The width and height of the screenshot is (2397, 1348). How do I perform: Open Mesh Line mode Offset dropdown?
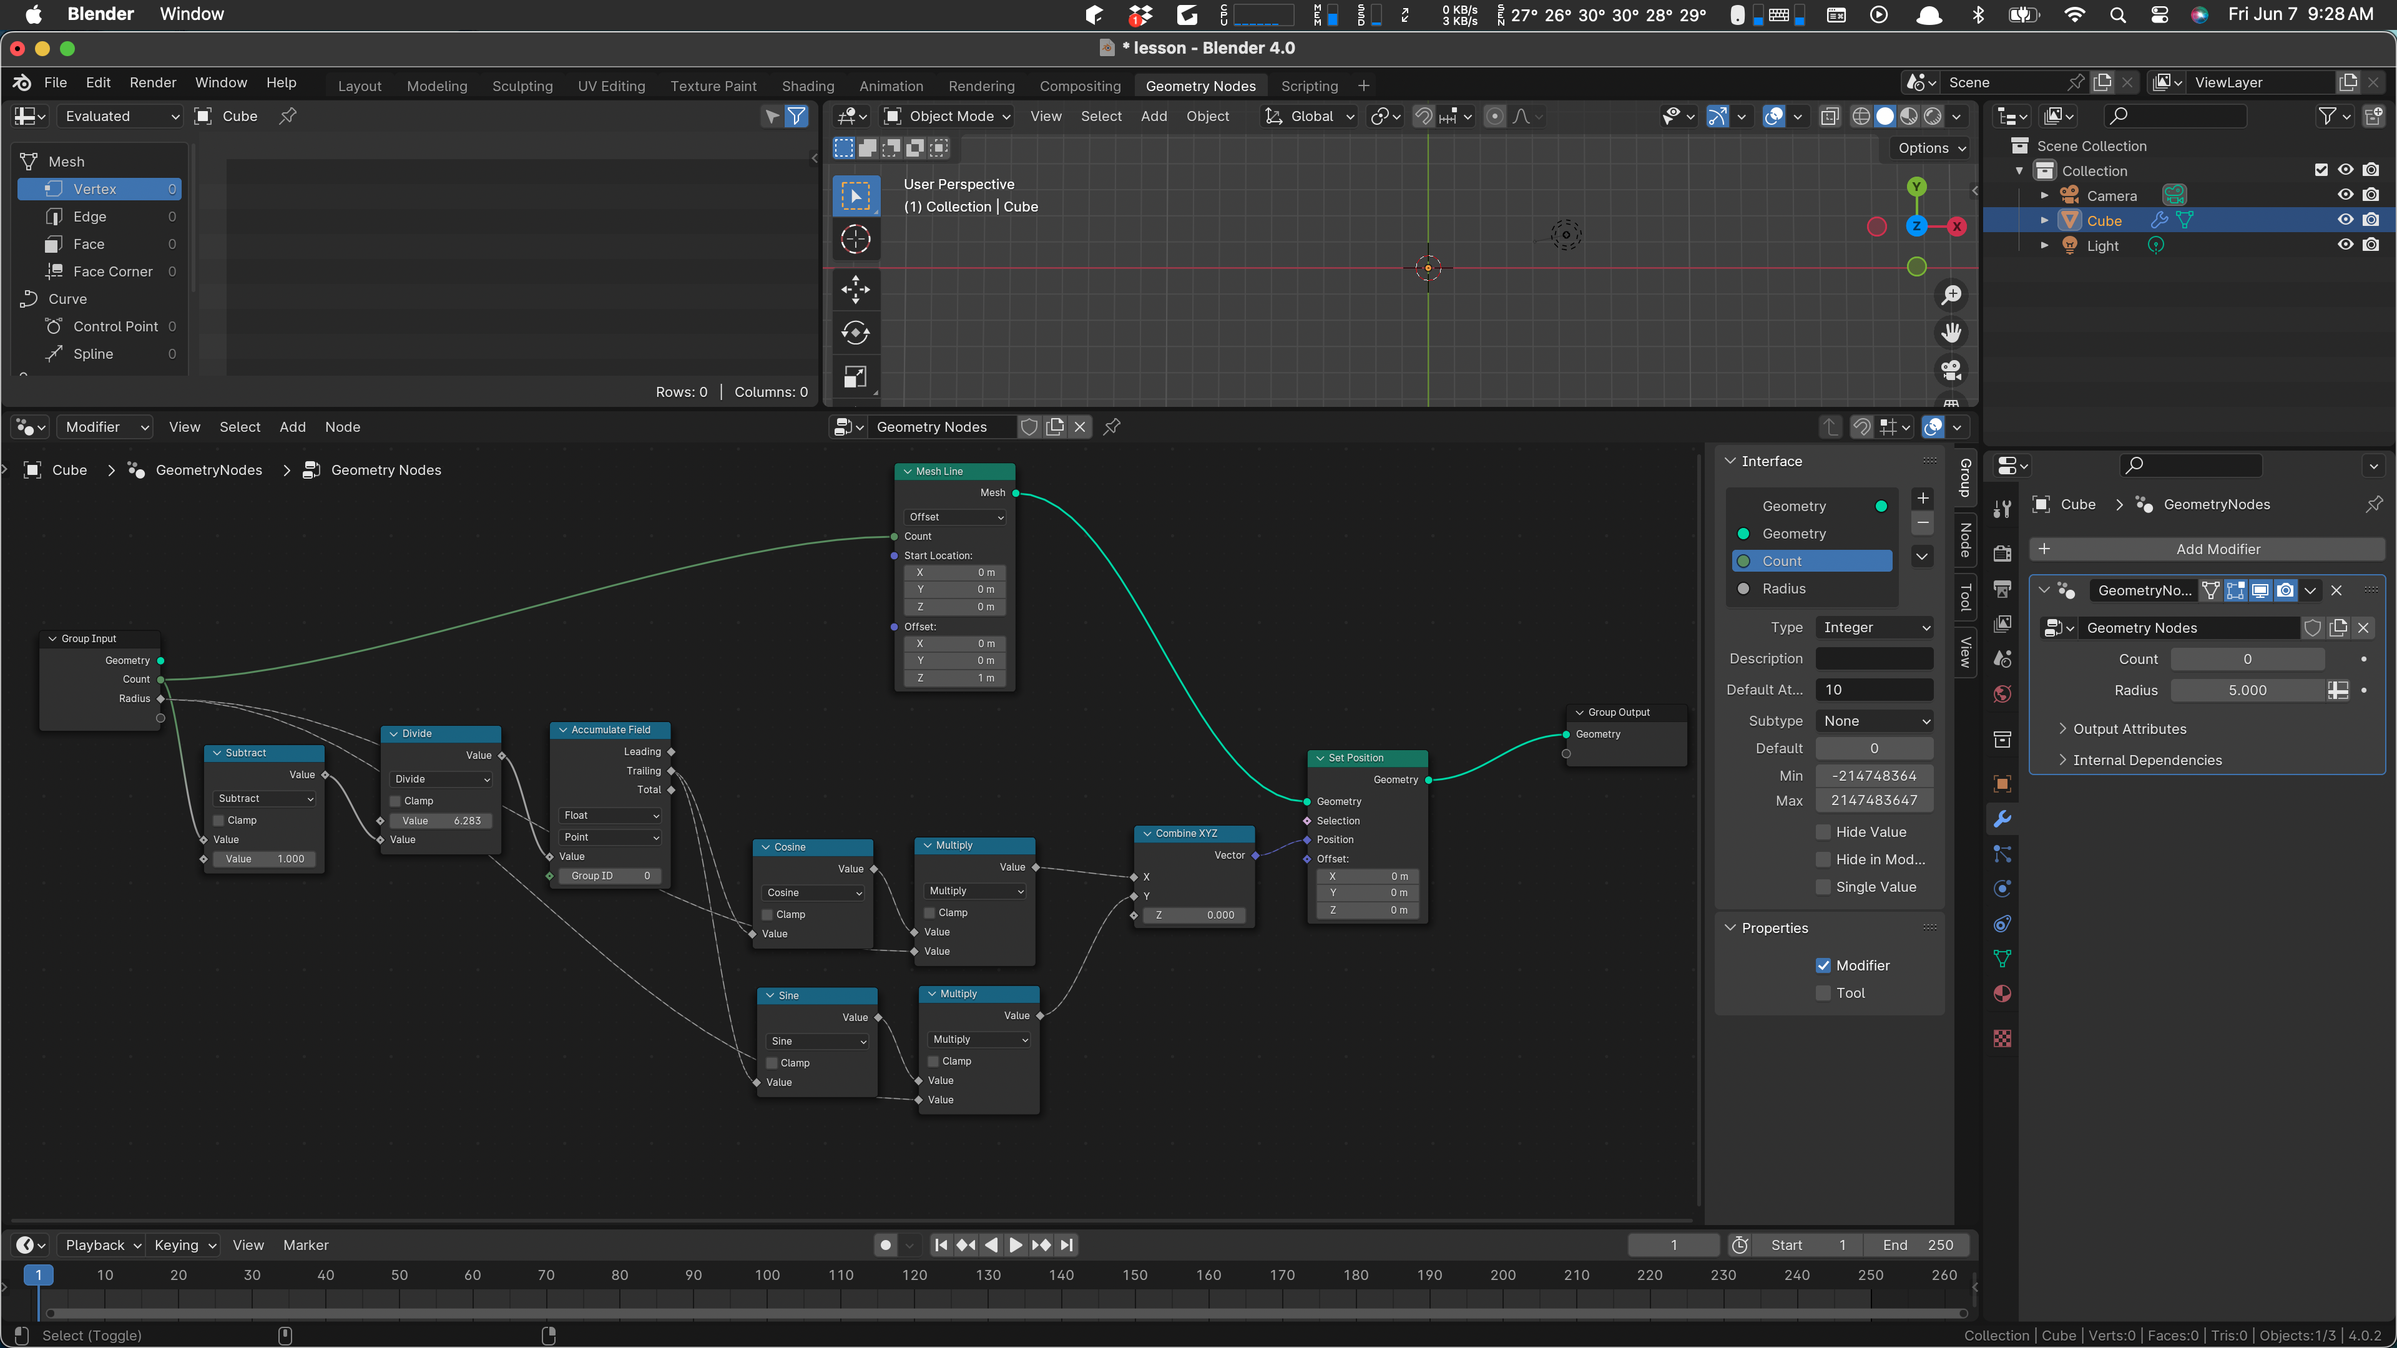(x=956, y=517)
